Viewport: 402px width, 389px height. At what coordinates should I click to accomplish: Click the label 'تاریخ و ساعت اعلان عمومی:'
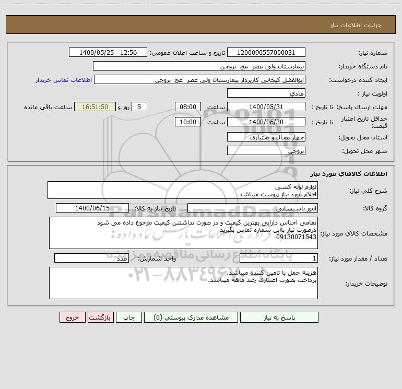tap(187, 53)
